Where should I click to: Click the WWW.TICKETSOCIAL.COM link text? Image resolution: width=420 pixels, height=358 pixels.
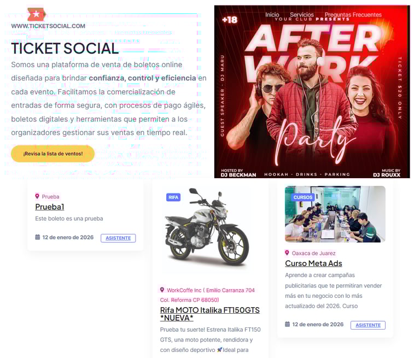tap(48, 26)
